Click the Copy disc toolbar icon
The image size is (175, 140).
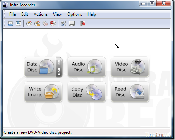45,24
